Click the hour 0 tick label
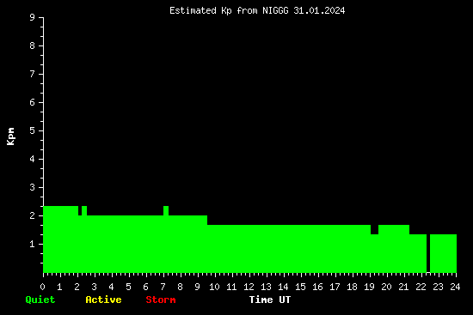The height and width of the screenshot is (315, 473). click(x=42, y=287)
